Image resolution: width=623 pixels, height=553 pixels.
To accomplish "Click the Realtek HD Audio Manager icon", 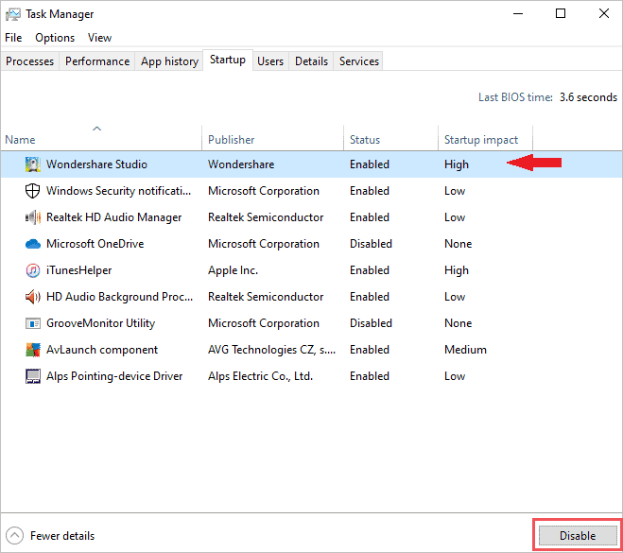I will (x=32, y=217).
